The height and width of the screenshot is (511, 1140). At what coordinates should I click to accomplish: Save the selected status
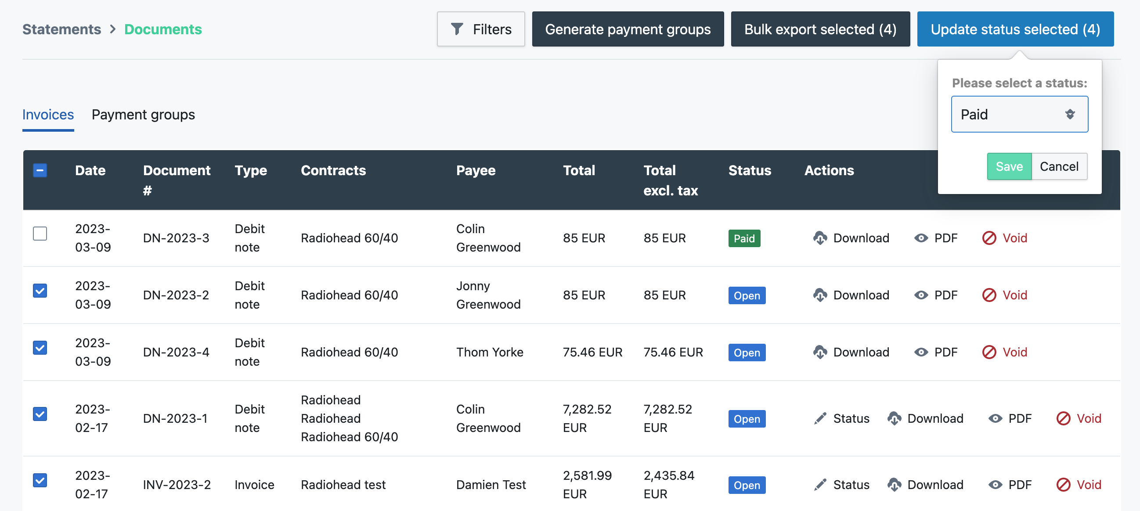pos(1009,166)
